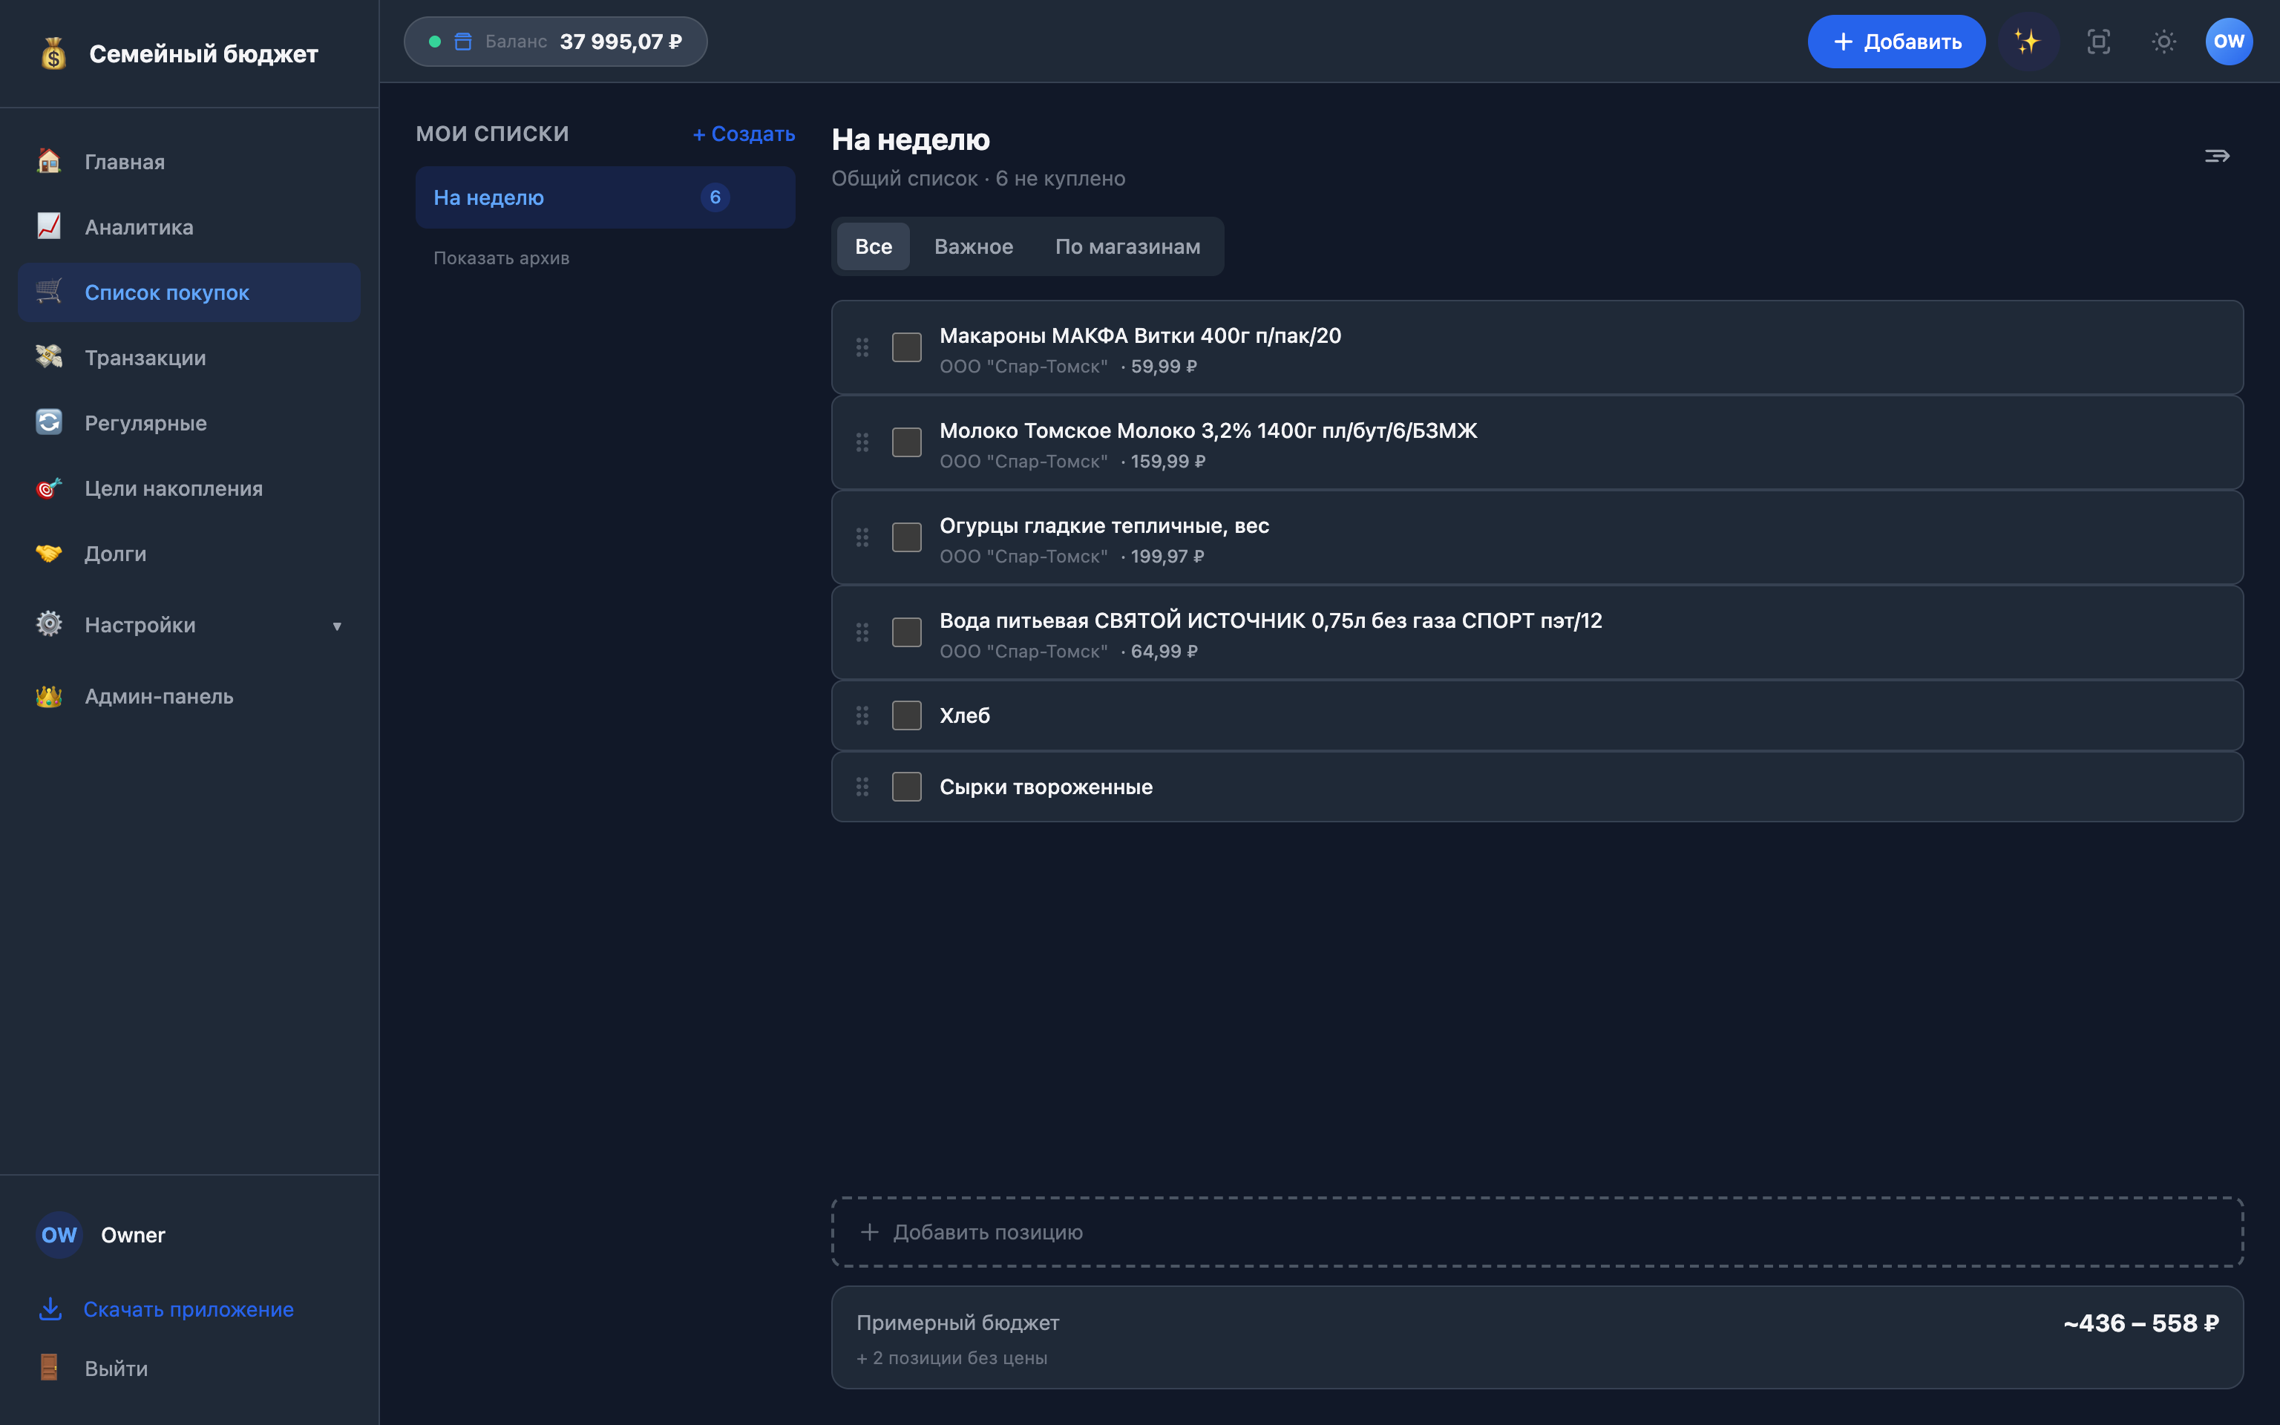The height and width of the screenshot is (1425, 2280).
Task: Select the На неделю list entry
Action: coord(605,197)
